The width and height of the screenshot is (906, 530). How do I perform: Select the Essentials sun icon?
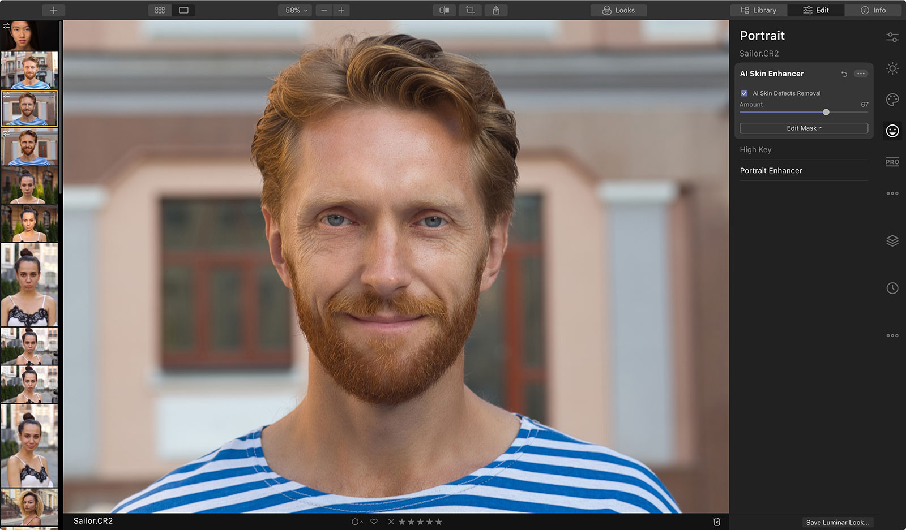tap(892, 68)
